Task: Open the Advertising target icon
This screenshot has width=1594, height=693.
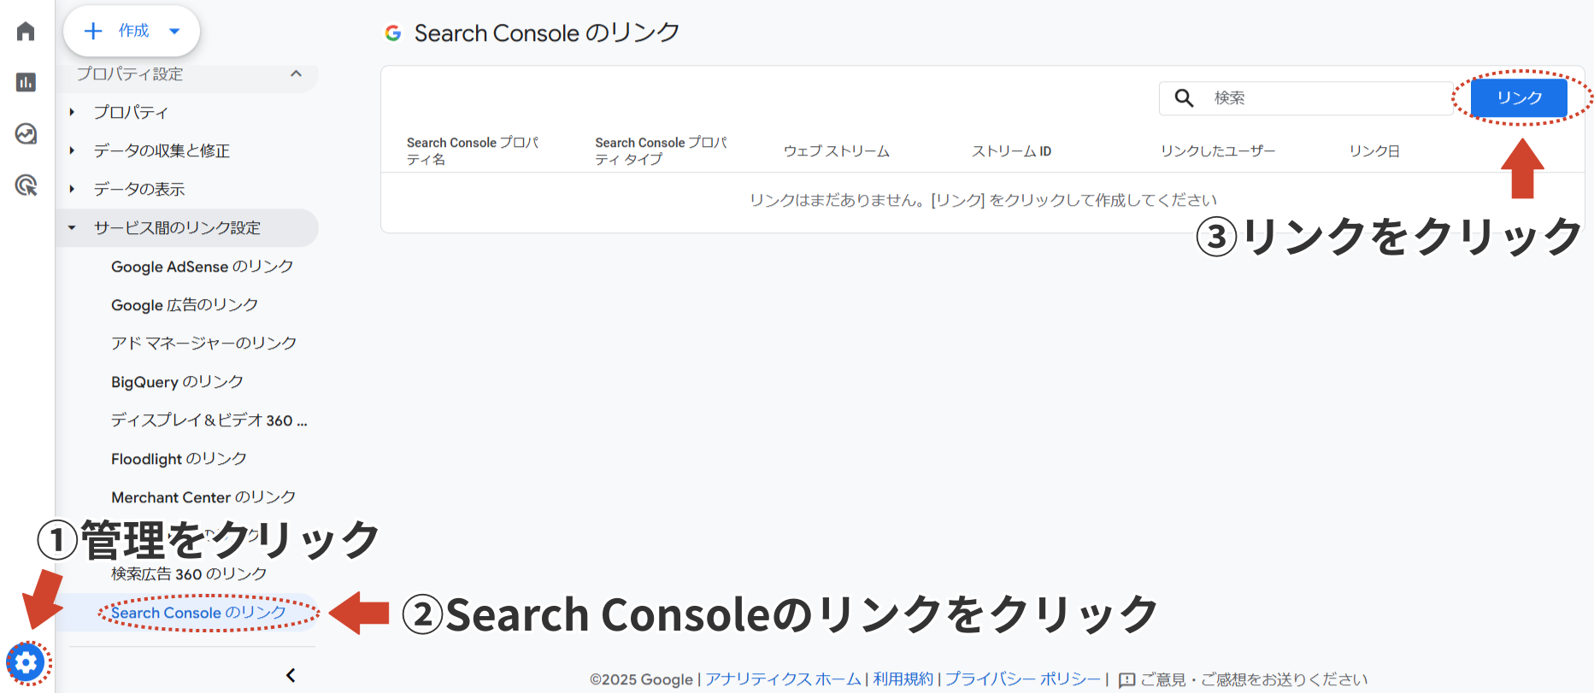Action: [x=26, y=185]
